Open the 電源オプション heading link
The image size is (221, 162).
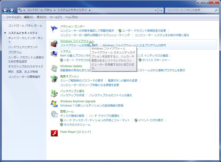coord(69,77)
